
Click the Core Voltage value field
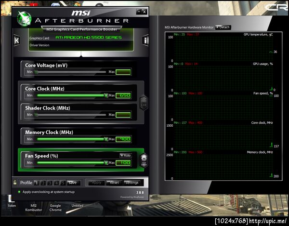click(123, 72)
